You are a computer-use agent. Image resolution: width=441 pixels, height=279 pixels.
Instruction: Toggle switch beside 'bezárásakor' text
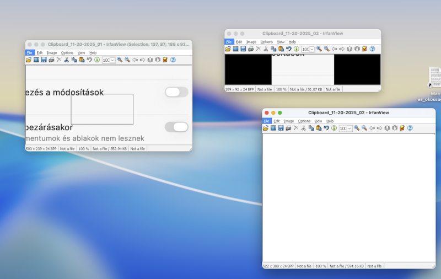(176, 127)
